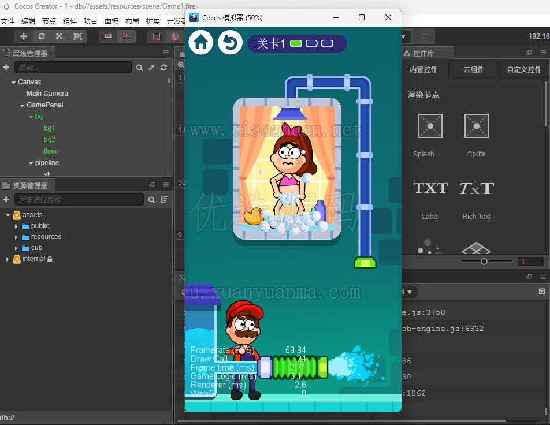Collapse the assets root folder
Image resolution: width=550 pixels, height=425 pixels.
pos(8,215)
